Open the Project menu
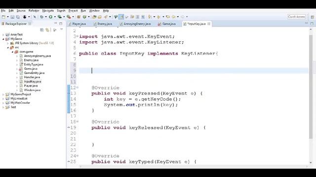Image resolution: width=316 pixels, height=177 pixels. click(73, 11)
